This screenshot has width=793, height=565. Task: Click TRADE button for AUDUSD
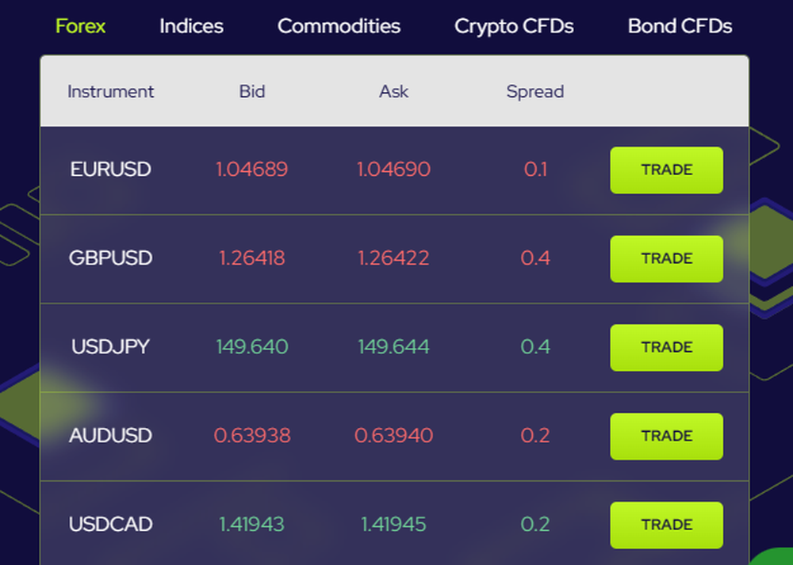pos(667,436)
